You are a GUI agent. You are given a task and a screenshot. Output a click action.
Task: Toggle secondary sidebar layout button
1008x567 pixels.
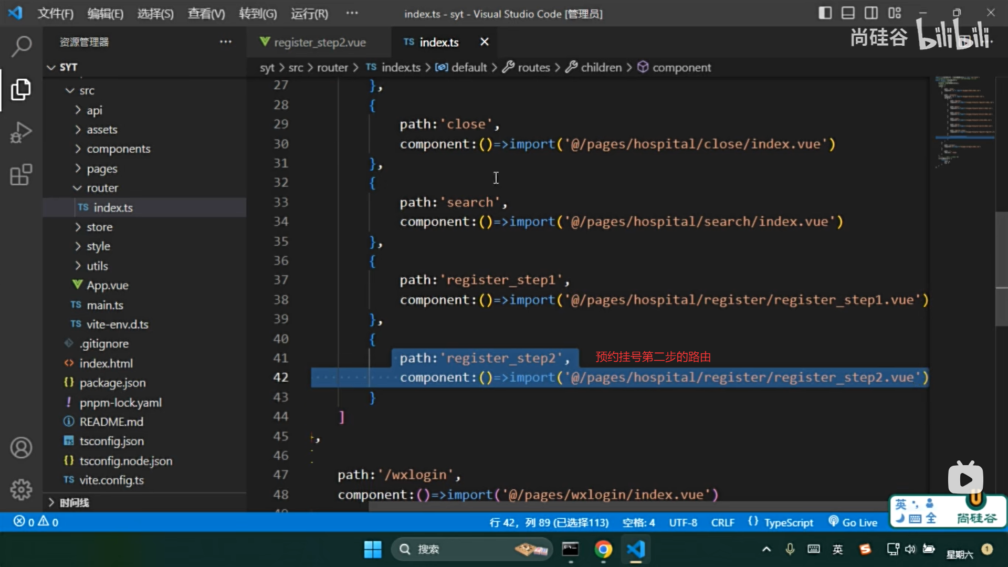[x=871, y=13]
